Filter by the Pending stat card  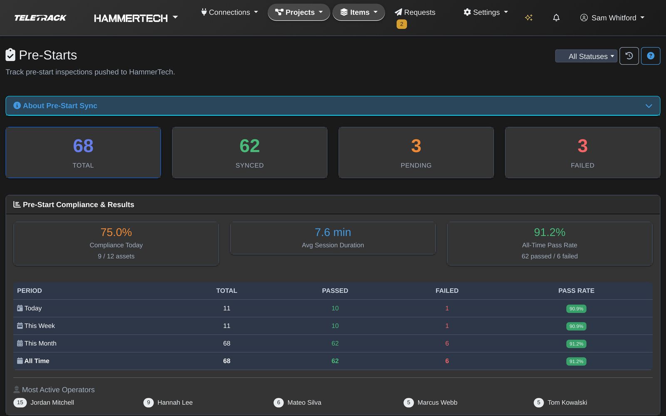point(416,153)
